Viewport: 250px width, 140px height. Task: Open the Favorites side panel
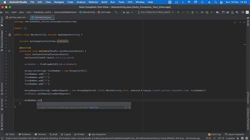click(x=2, y=104)
